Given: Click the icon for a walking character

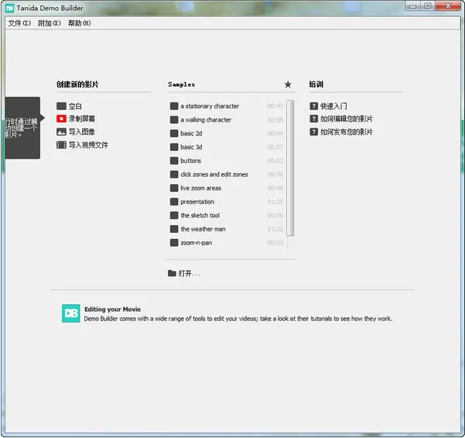Looking at the screenshot, I should 174,120.
